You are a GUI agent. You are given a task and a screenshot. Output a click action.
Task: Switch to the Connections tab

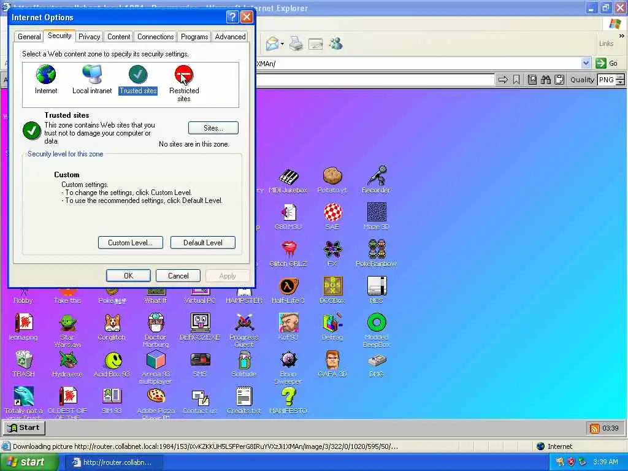click(x=155, y=36)
